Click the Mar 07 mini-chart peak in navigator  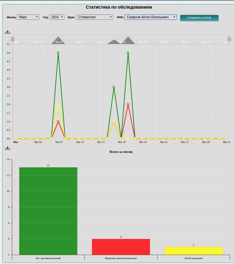[x=58, y=41]
